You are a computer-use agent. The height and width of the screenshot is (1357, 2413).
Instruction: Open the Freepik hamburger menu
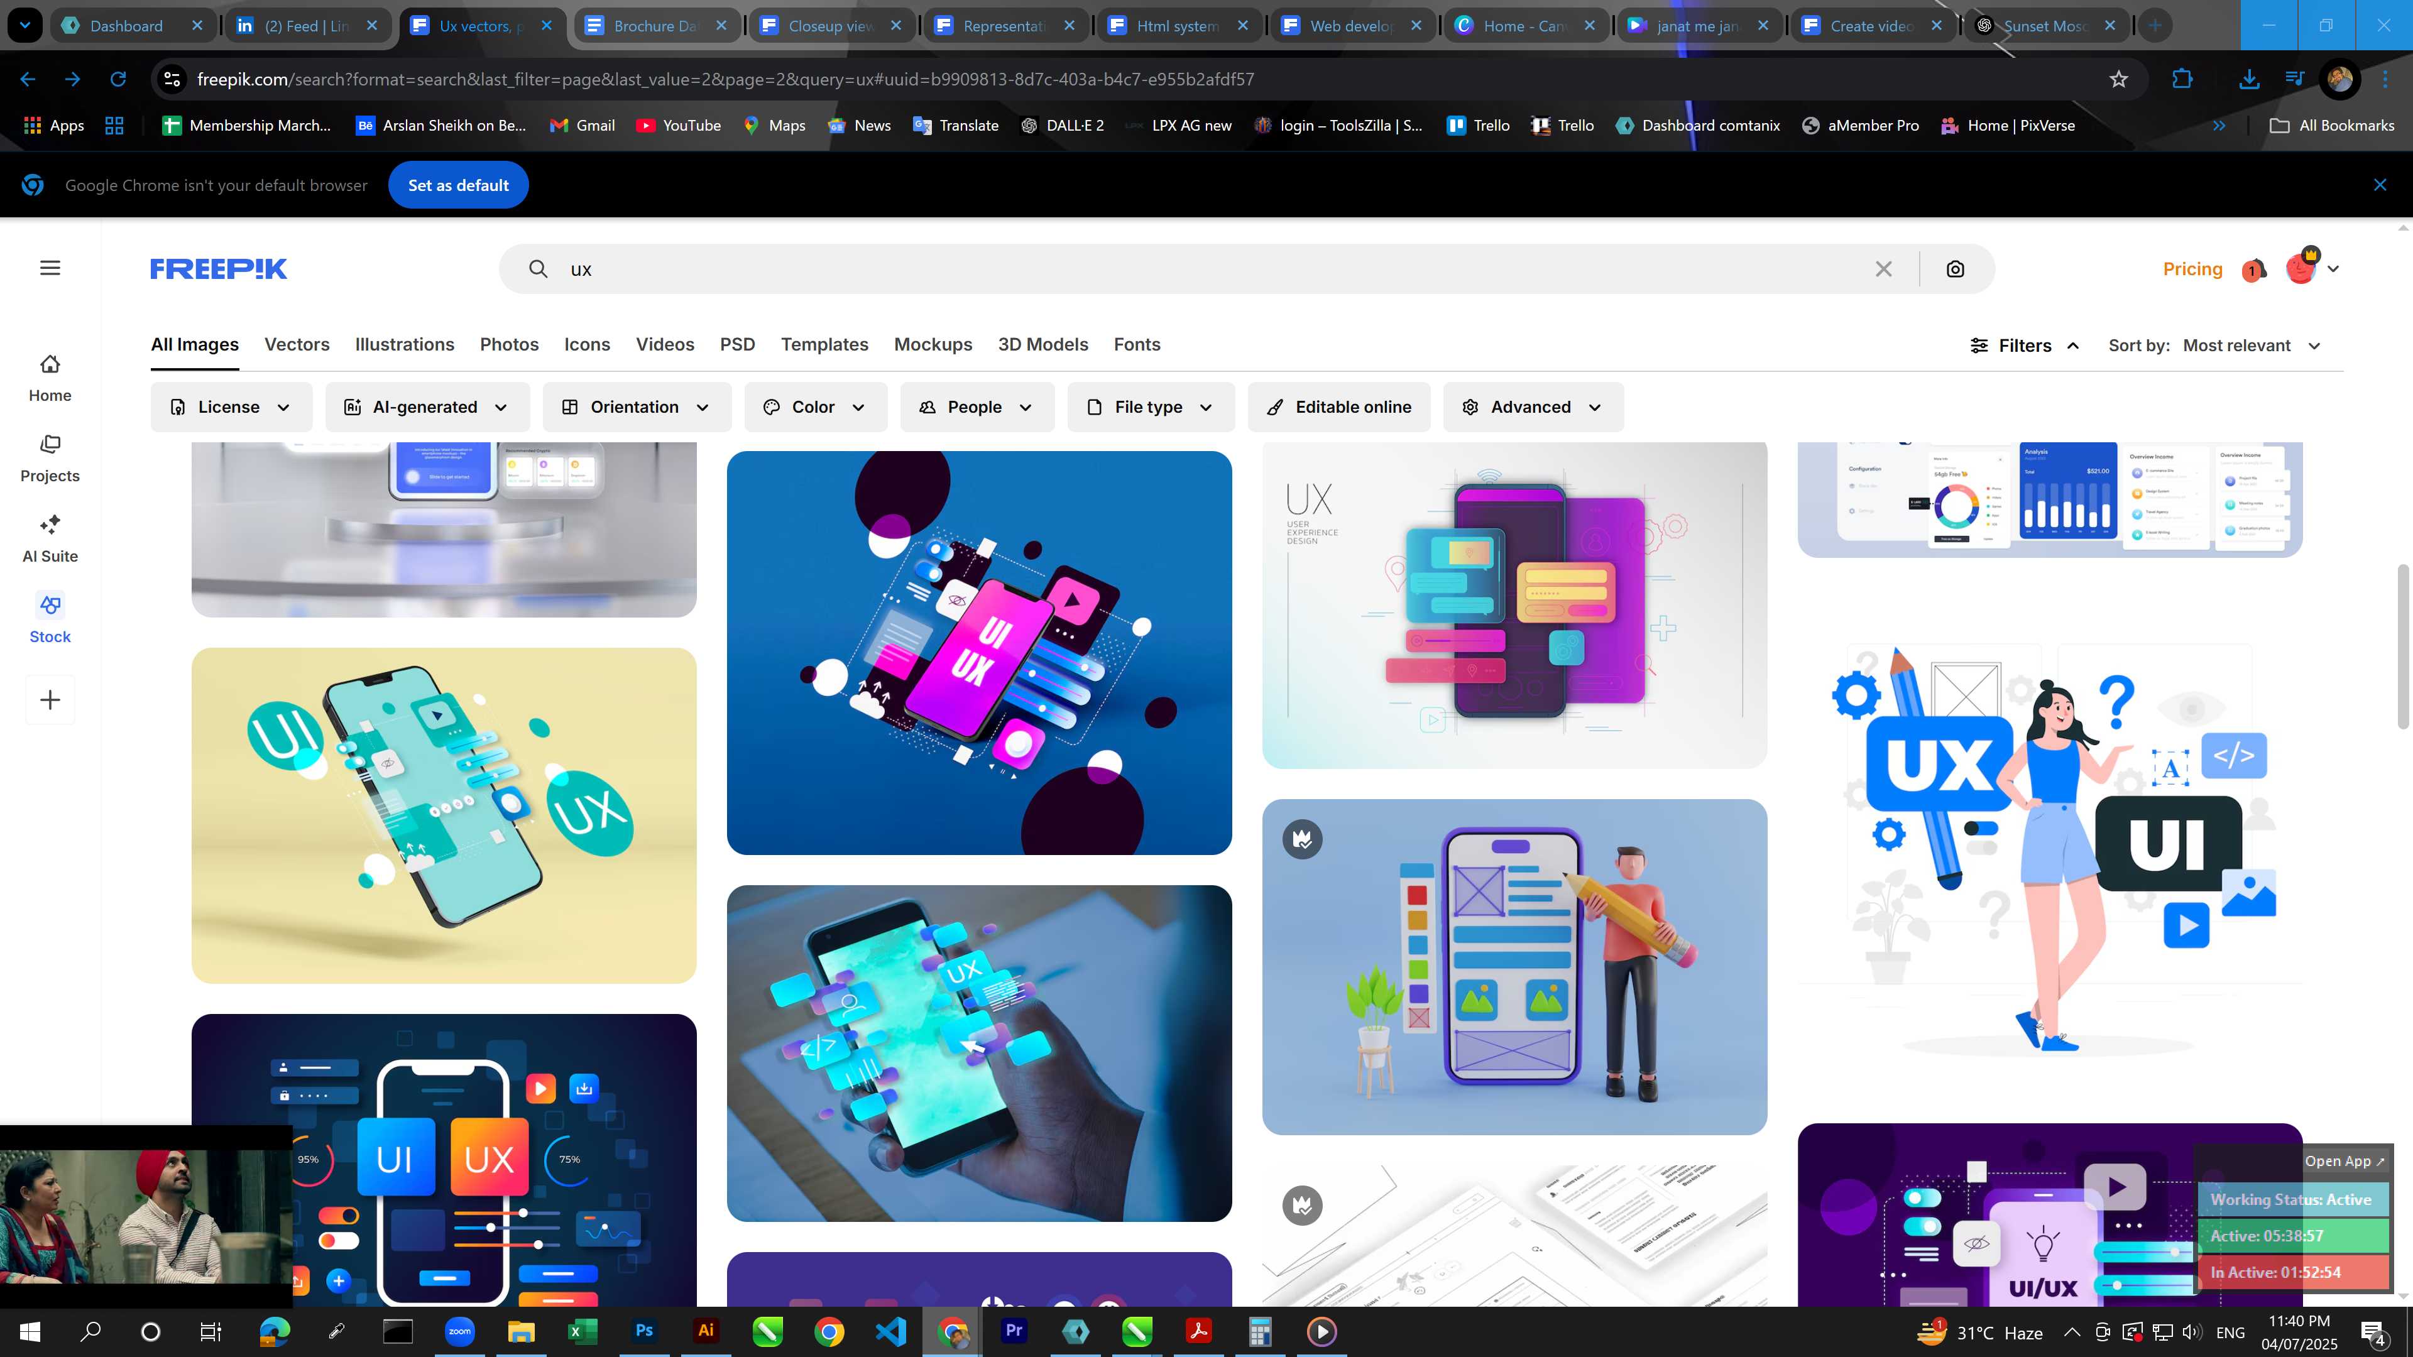pos(50,268)
